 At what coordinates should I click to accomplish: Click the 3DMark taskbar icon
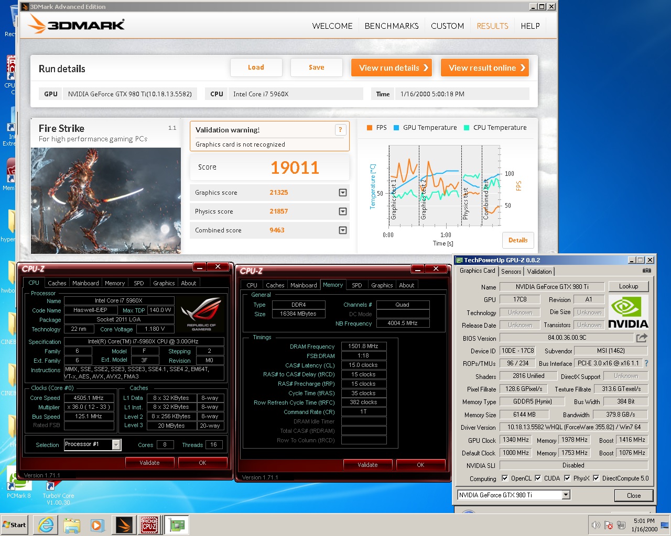[x=124, y=524]
